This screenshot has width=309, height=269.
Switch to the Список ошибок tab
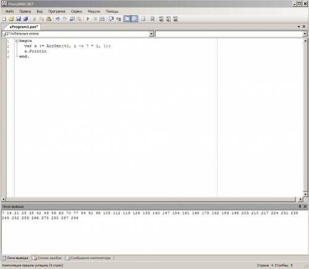48,258
